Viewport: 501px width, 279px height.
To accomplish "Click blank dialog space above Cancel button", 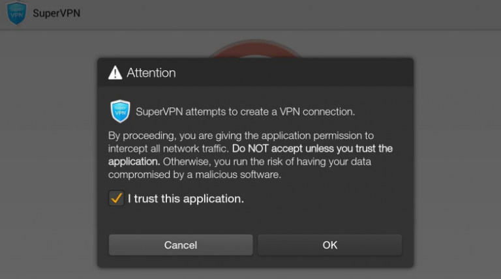I will point(256,220).
